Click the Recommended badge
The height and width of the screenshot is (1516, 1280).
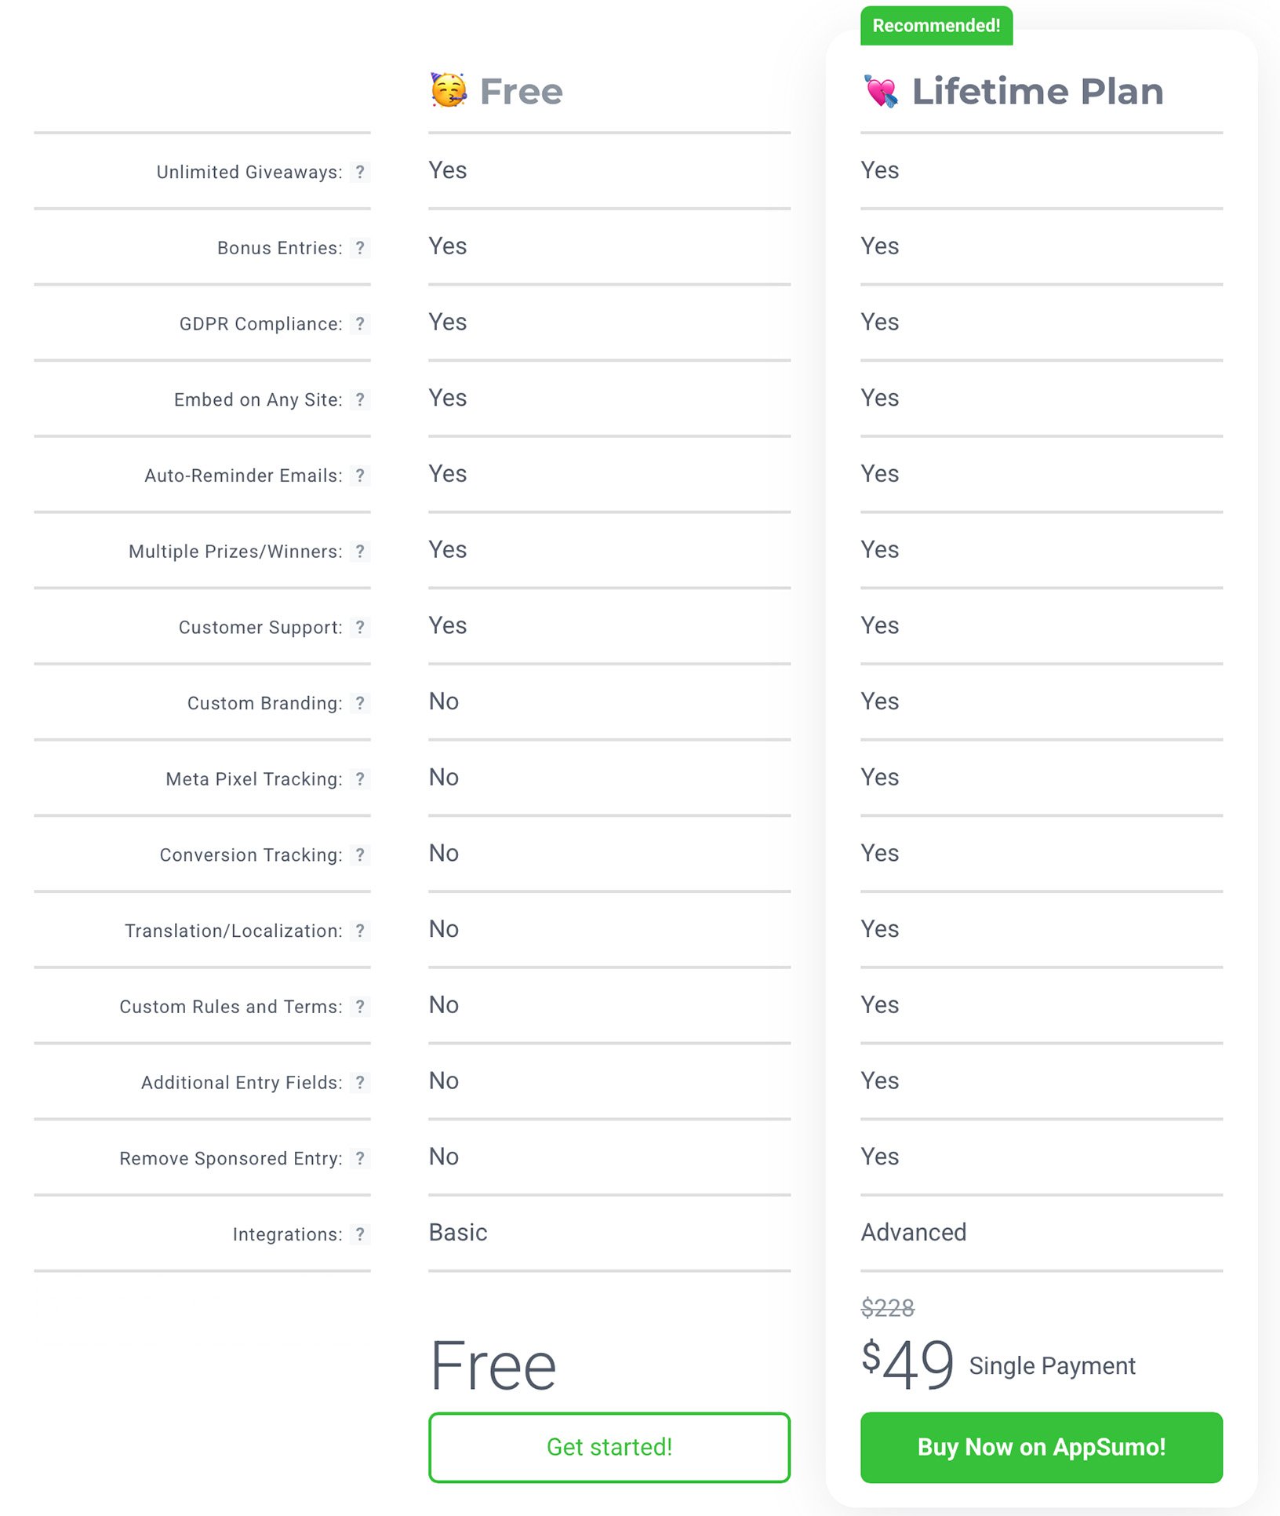(936, 25)
